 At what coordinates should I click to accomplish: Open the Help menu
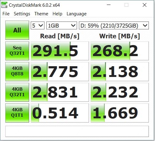(x=57, y=14)
